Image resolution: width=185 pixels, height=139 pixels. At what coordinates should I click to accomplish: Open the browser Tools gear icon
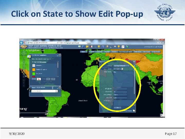coord(163,43)
